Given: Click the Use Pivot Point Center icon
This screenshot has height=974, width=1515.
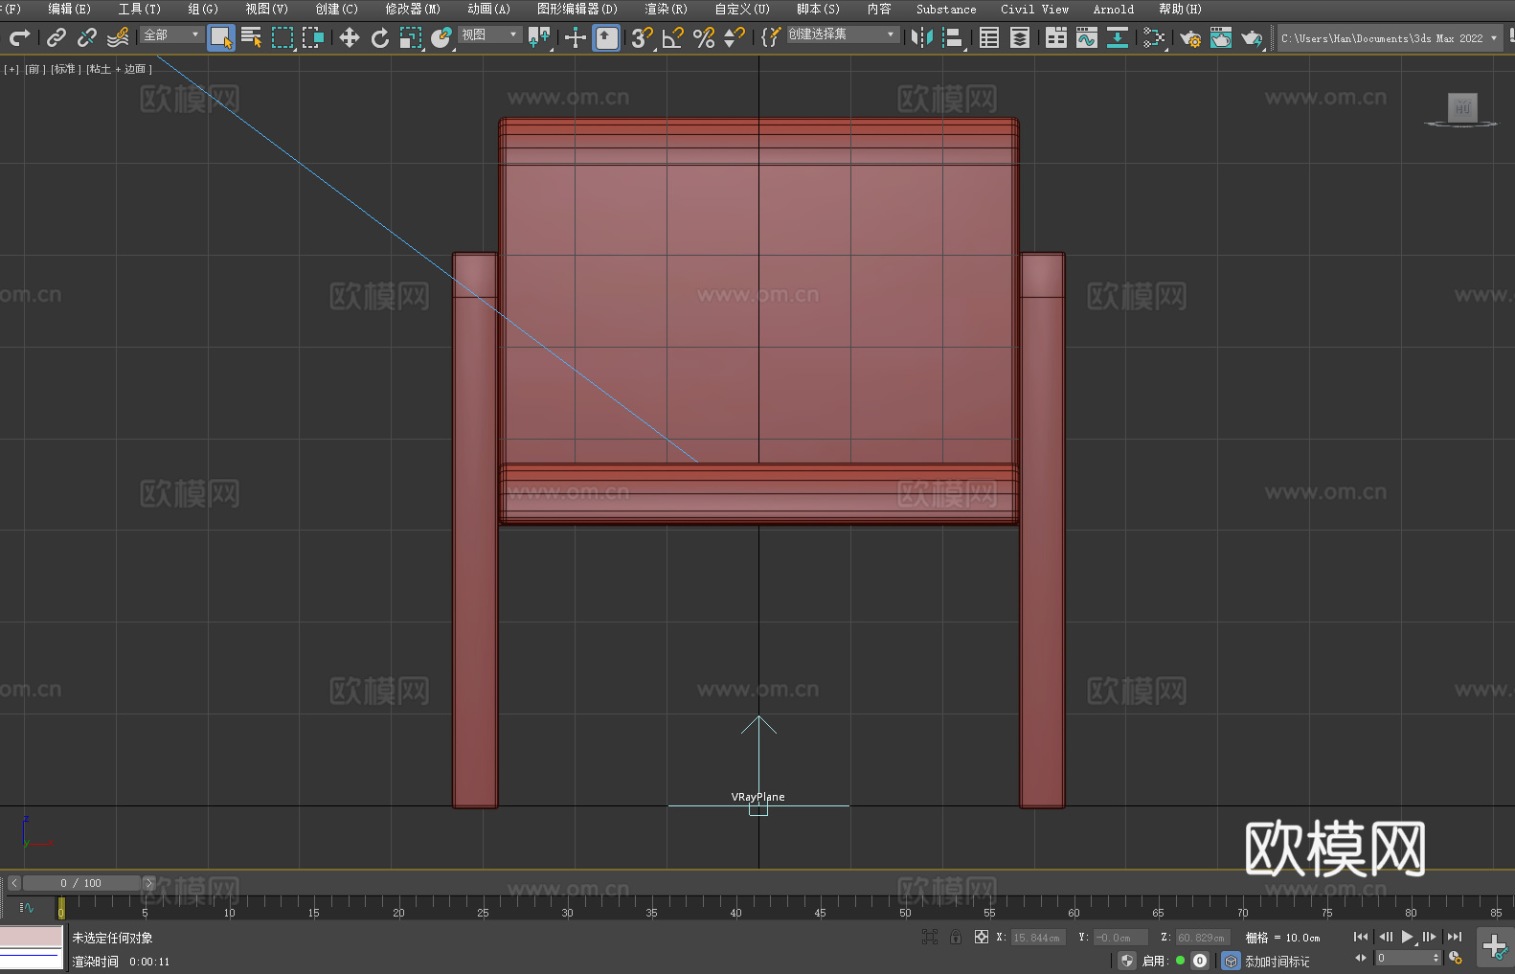Looking at the screenshot, I should [x=540, y=37].
